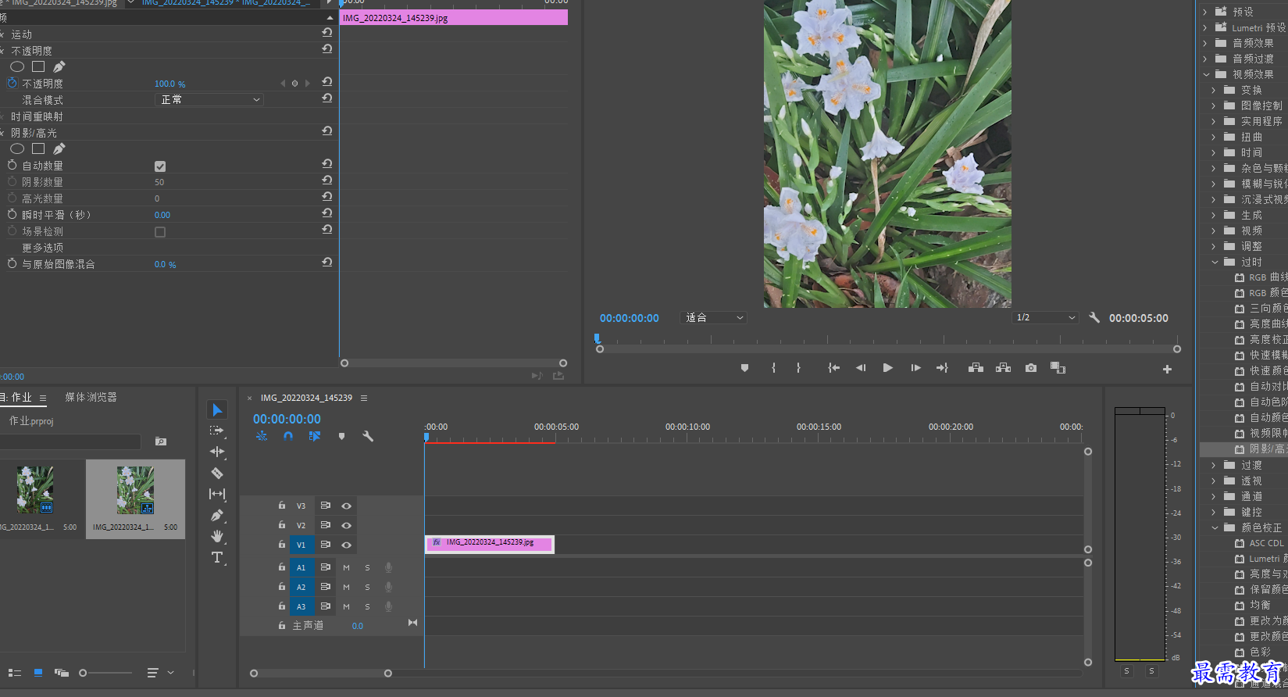Add a marker in the timeline
The height and width of the screenshot is (697, 1288).
pyautogui.click(x=341, y=436)
